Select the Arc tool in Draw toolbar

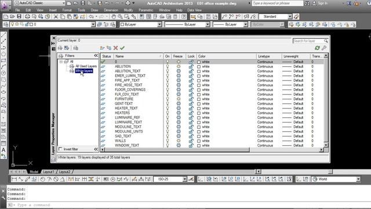(x=3, y=67)
